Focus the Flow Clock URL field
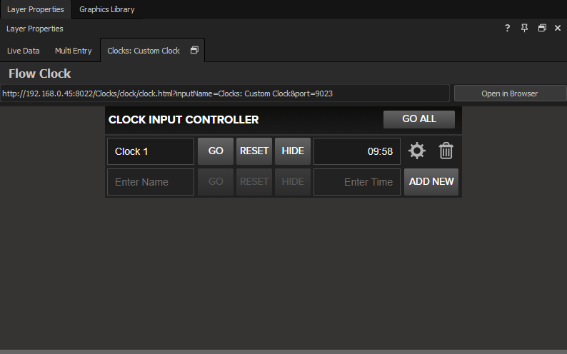 click(x=225, y=93)
